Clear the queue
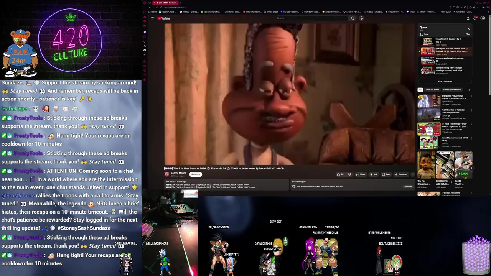This screenshot has width=491, height=276. click(x=468, y=34)
